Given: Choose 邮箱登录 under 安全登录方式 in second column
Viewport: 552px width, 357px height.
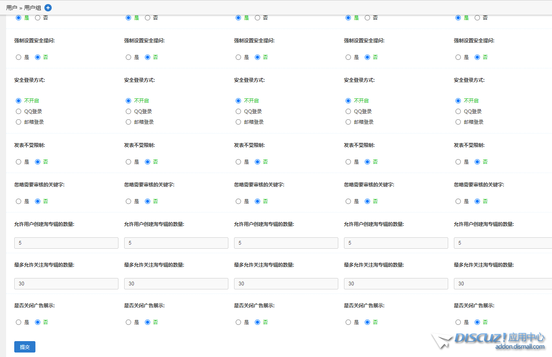Looking at the screenshot, I should click(129, 122).
